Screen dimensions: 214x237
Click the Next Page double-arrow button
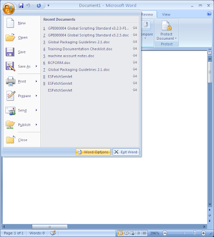[x=210, y=220]
